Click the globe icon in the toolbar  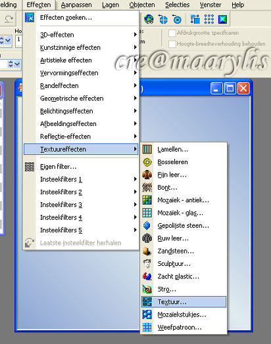pos(149,19)
